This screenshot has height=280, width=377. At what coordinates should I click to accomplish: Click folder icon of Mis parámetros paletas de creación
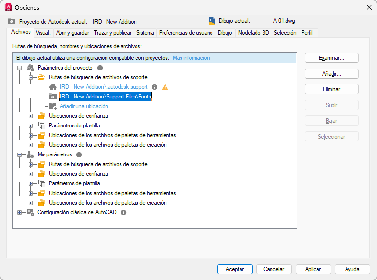[41, 203]
